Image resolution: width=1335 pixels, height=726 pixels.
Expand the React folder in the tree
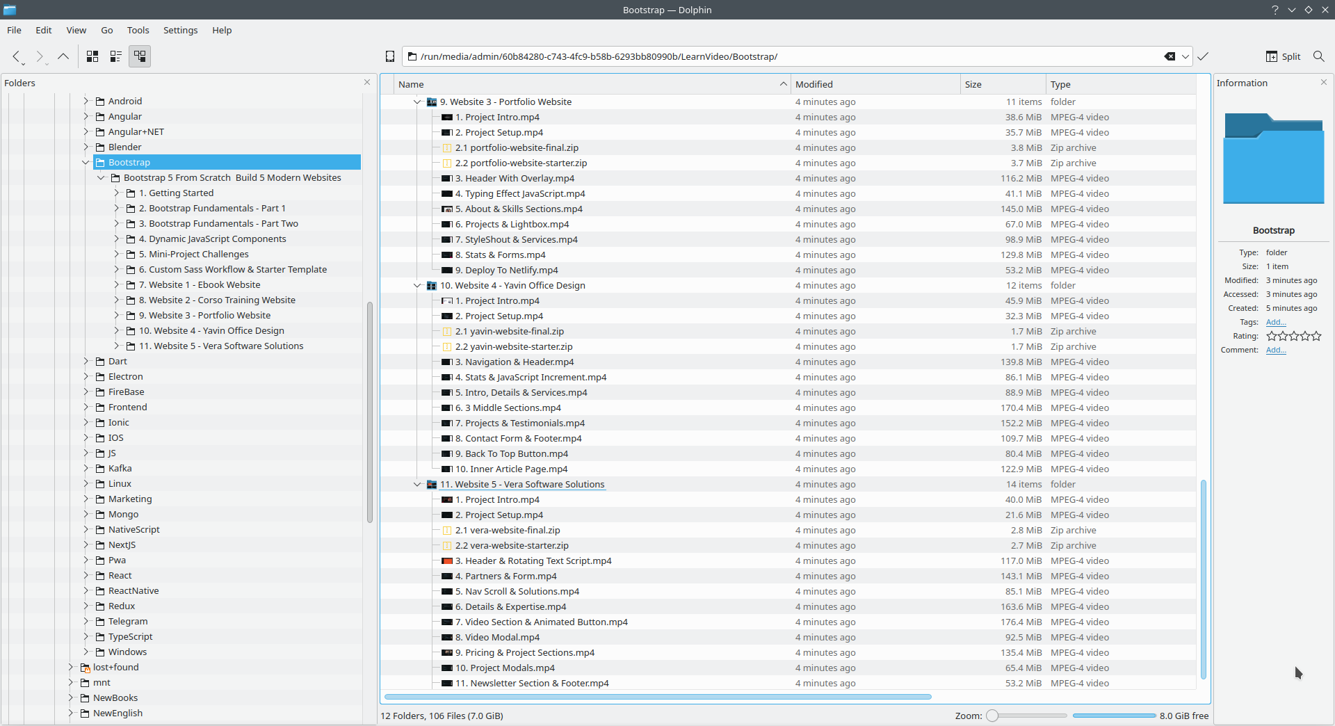[x=86, y=576]
